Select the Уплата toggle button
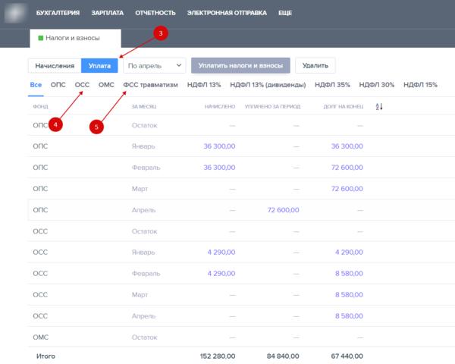 99,66
